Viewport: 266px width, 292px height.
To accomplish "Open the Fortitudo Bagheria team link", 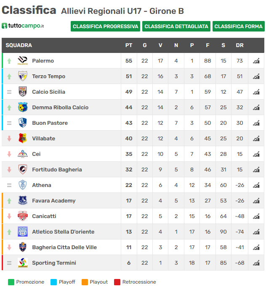I will 57,170.
